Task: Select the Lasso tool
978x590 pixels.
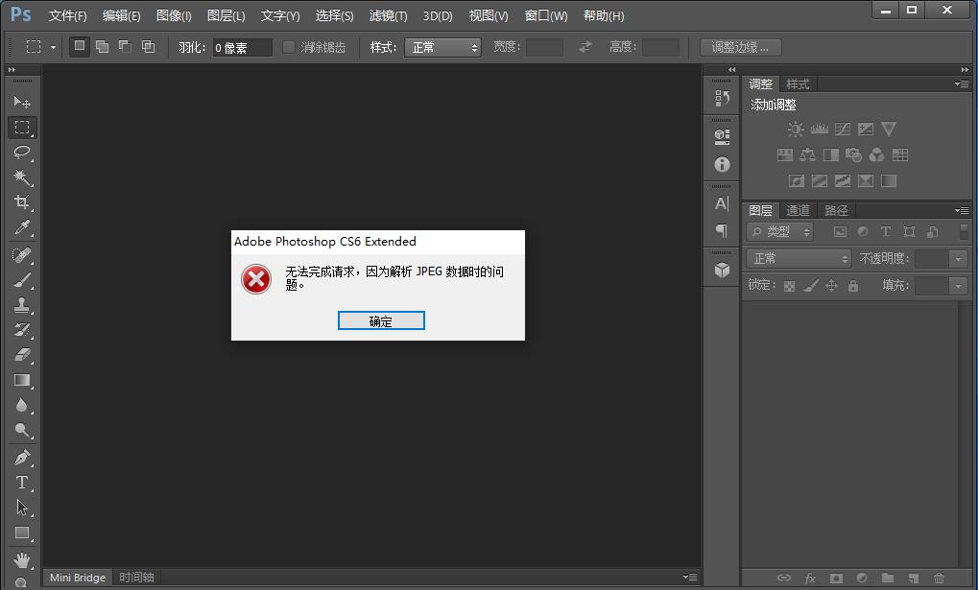Action: [x=22, y=153]
